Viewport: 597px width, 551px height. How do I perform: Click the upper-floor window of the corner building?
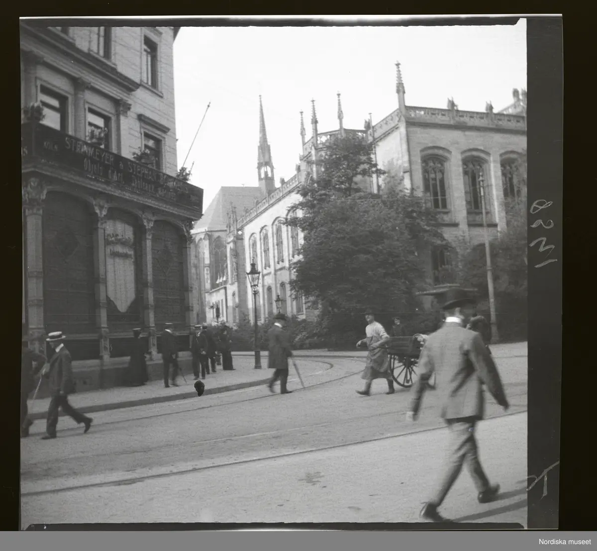(x=151, y=62)
